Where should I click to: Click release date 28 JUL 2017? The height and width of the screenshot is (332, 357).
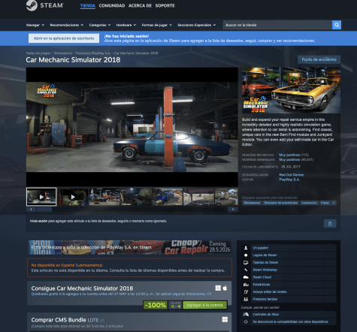[x=291, y=167]
